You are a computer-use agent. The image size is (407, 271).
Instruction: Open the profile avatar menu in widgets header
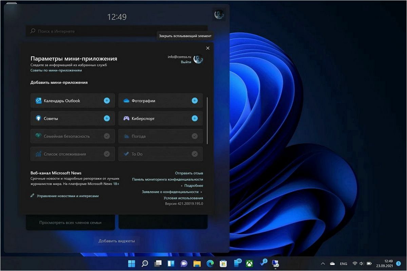point(219,15)
